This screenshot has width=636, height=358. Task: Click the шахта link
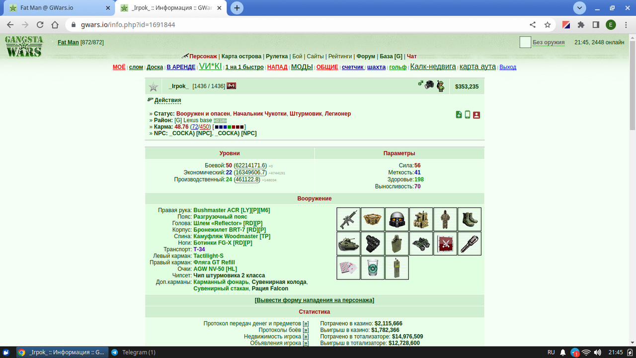tap(376, 67)
